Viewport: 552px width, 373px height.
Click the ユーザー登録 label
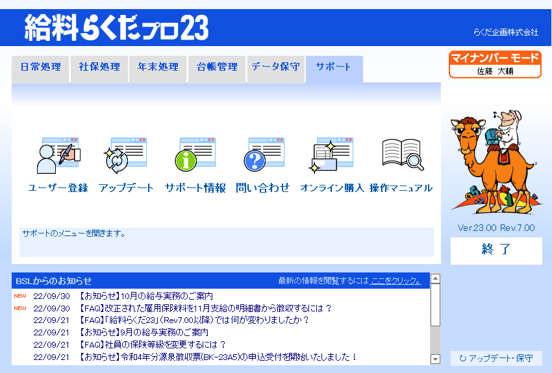tap(58, 187)
